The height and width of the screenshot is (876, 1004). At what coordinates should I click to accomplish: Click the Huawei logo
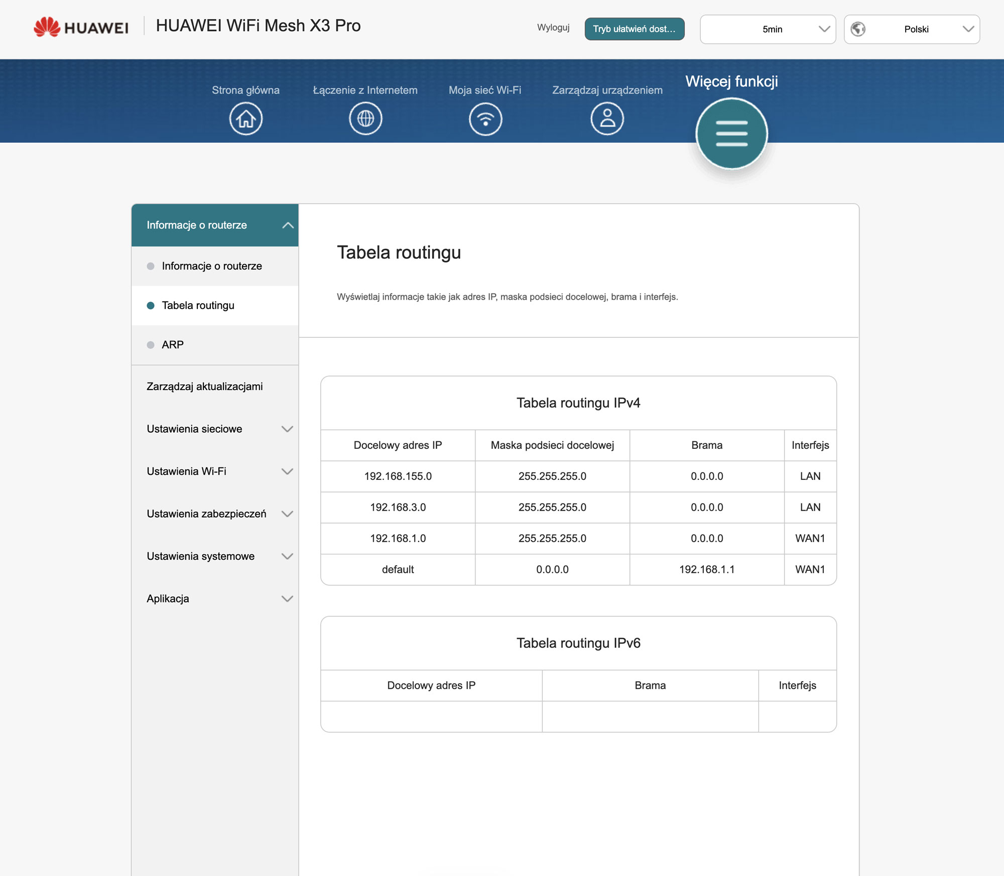(81, 27)
